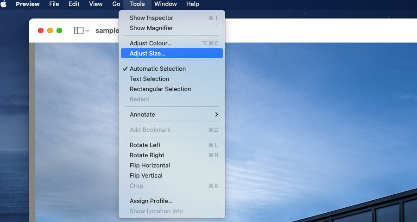The height and width of the screenshot is (222, 417).
Task: Click the sidebar view icon
Action: coord(79,31)
